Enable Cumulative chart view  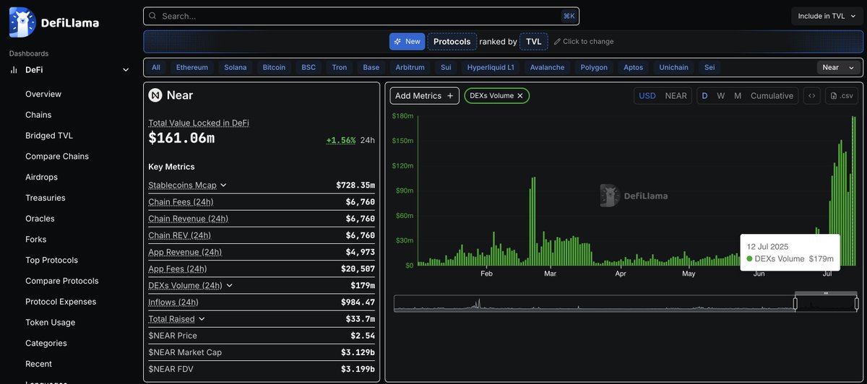coord(772,96)
